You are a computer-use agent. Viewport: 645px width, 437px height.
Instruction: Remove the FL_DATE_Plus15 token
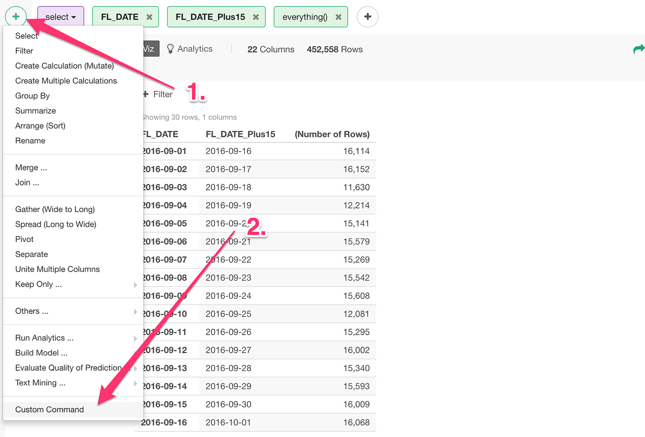tap(256, 17)
